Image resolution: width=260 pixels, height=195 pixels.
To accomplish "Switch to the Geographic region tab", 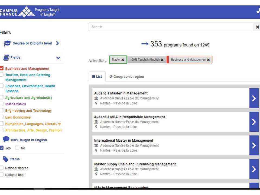I will pos(127,77).
